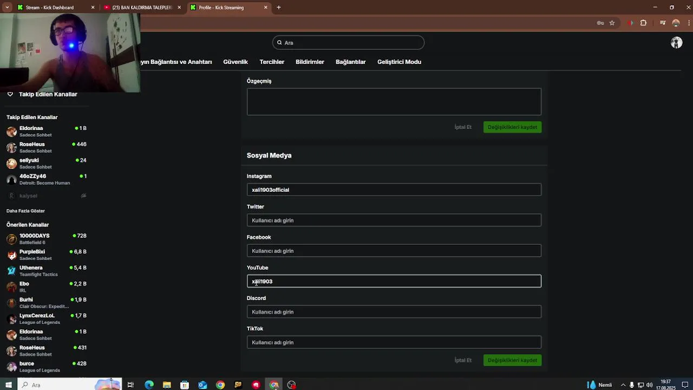Open Outlook from taskbar
This screenshot has height=390, width=693.
[202, 385]
